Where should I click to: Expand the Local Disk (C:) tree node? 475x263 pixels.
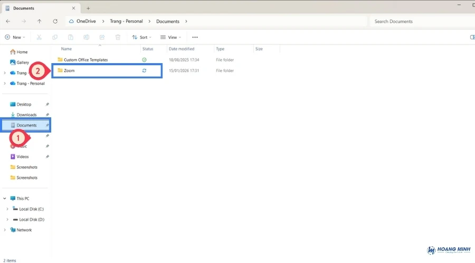(x=7, y=209)
